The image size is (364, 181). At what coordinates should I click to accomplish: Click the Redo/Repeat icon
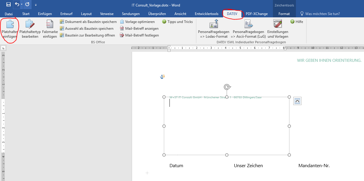coord(27,4)
